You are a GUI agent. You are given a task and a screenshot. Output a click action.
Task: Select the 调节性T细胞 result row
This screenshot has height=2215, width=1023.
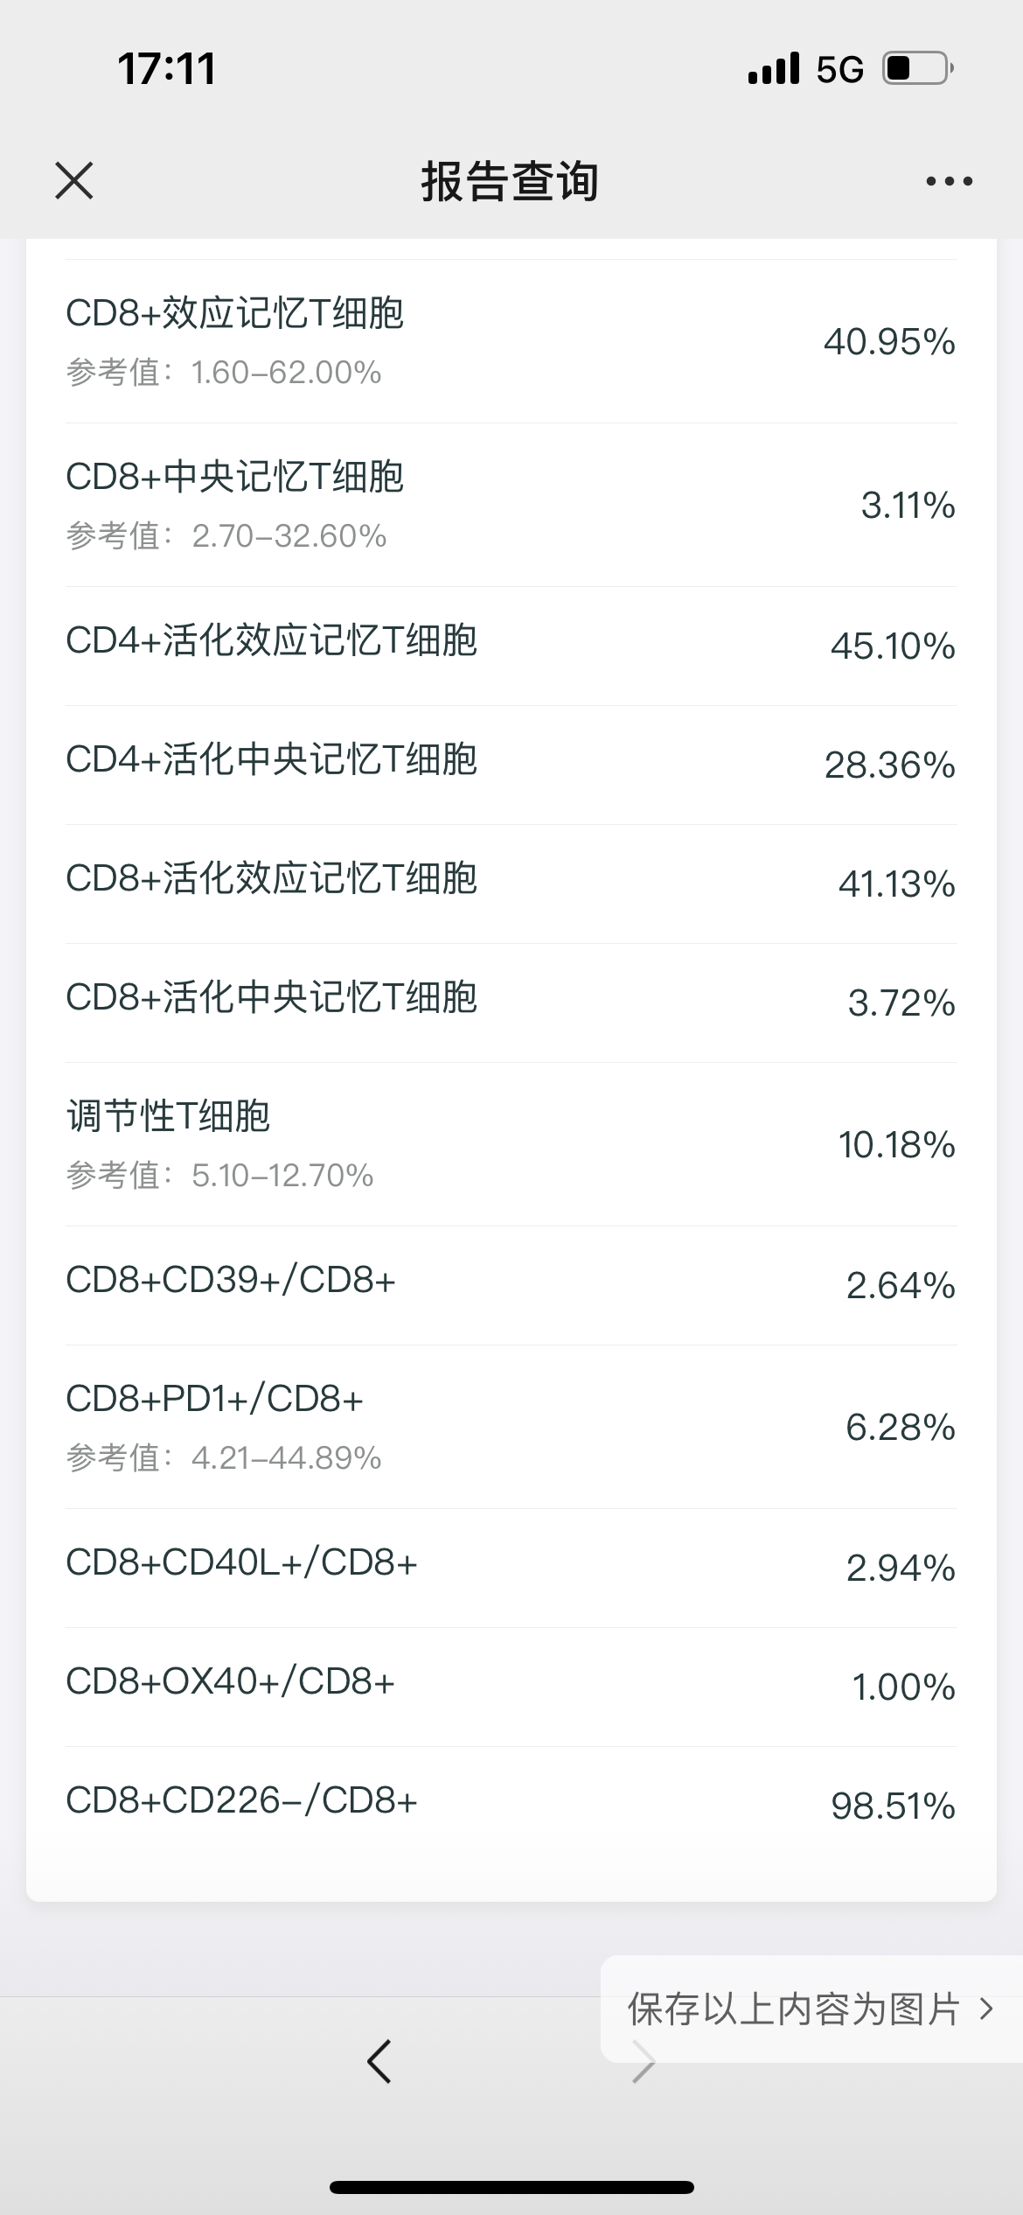click(x=511, y=1144)
